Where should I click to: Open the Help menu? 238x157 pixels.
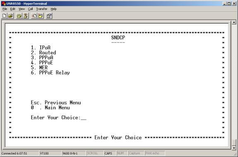pos(53,9)
